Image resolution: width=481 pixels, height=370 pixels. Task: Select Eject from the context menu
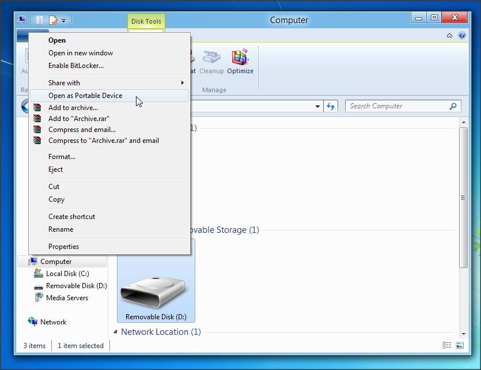coord(56,169)
